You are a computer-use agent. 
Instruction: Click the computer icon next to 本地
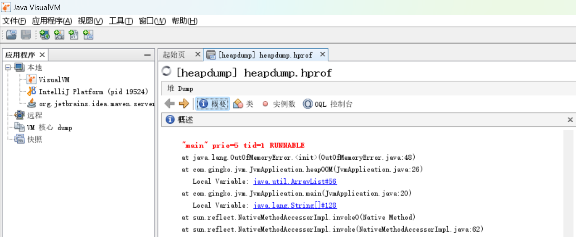click(x=19, y=68)
